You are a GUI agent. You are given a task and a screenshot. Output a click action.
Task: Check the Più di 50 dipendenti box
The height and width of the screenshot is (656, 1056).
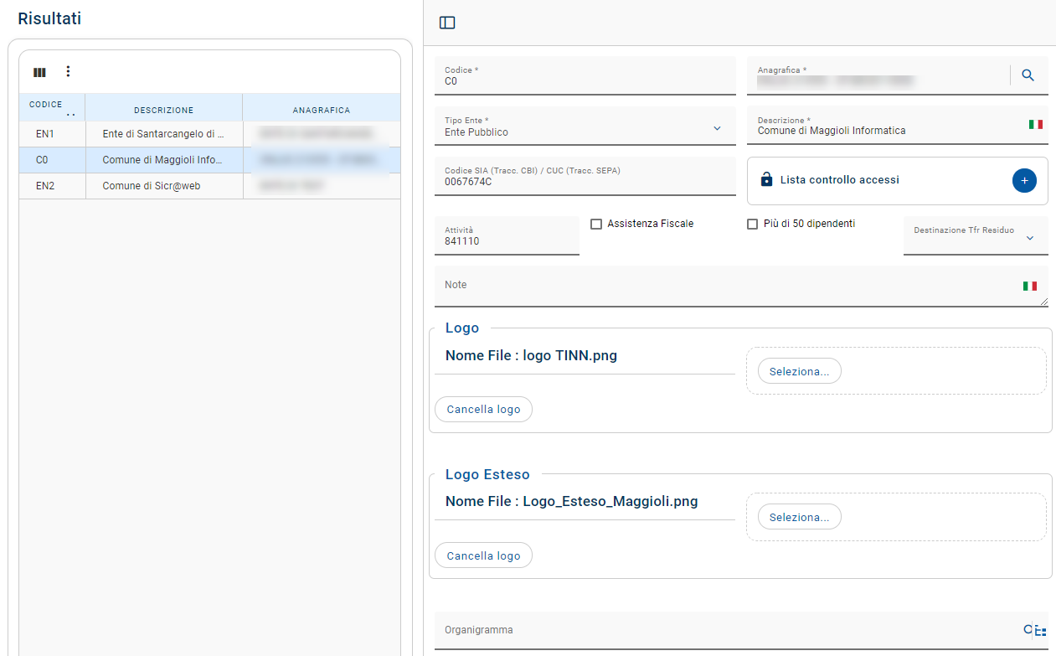752,224
